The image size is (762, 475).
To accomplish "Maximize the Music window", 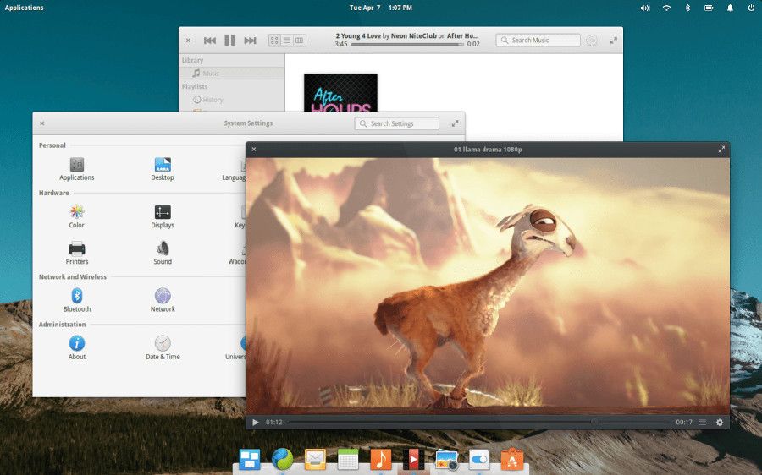I will click(613, 41).
